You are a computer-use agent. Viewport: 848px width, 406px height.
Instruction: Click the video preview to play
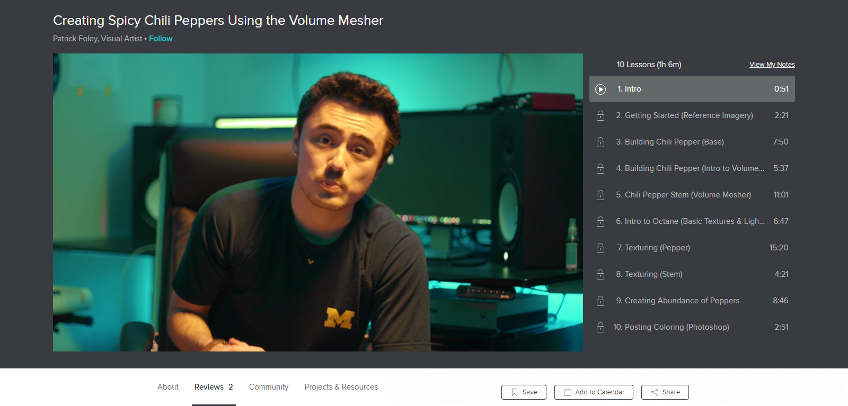point(318,202)
